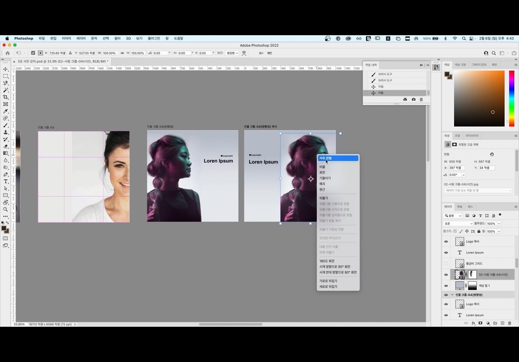This screenshot has height=362, width=519.
Task: Select the Zoom tool in the toolbar
Action: coord(6,209)
